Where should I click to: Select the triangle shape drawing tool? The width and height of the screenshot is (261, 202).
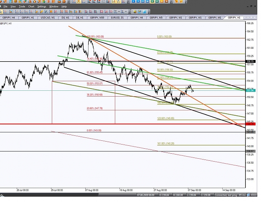106,12
